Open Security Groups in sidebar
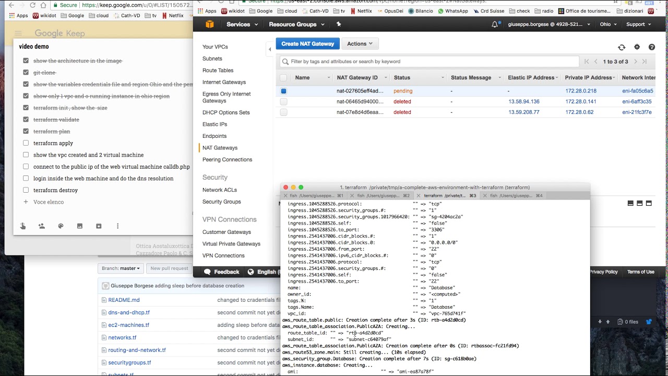668x376 pixels. coord(222,202)
